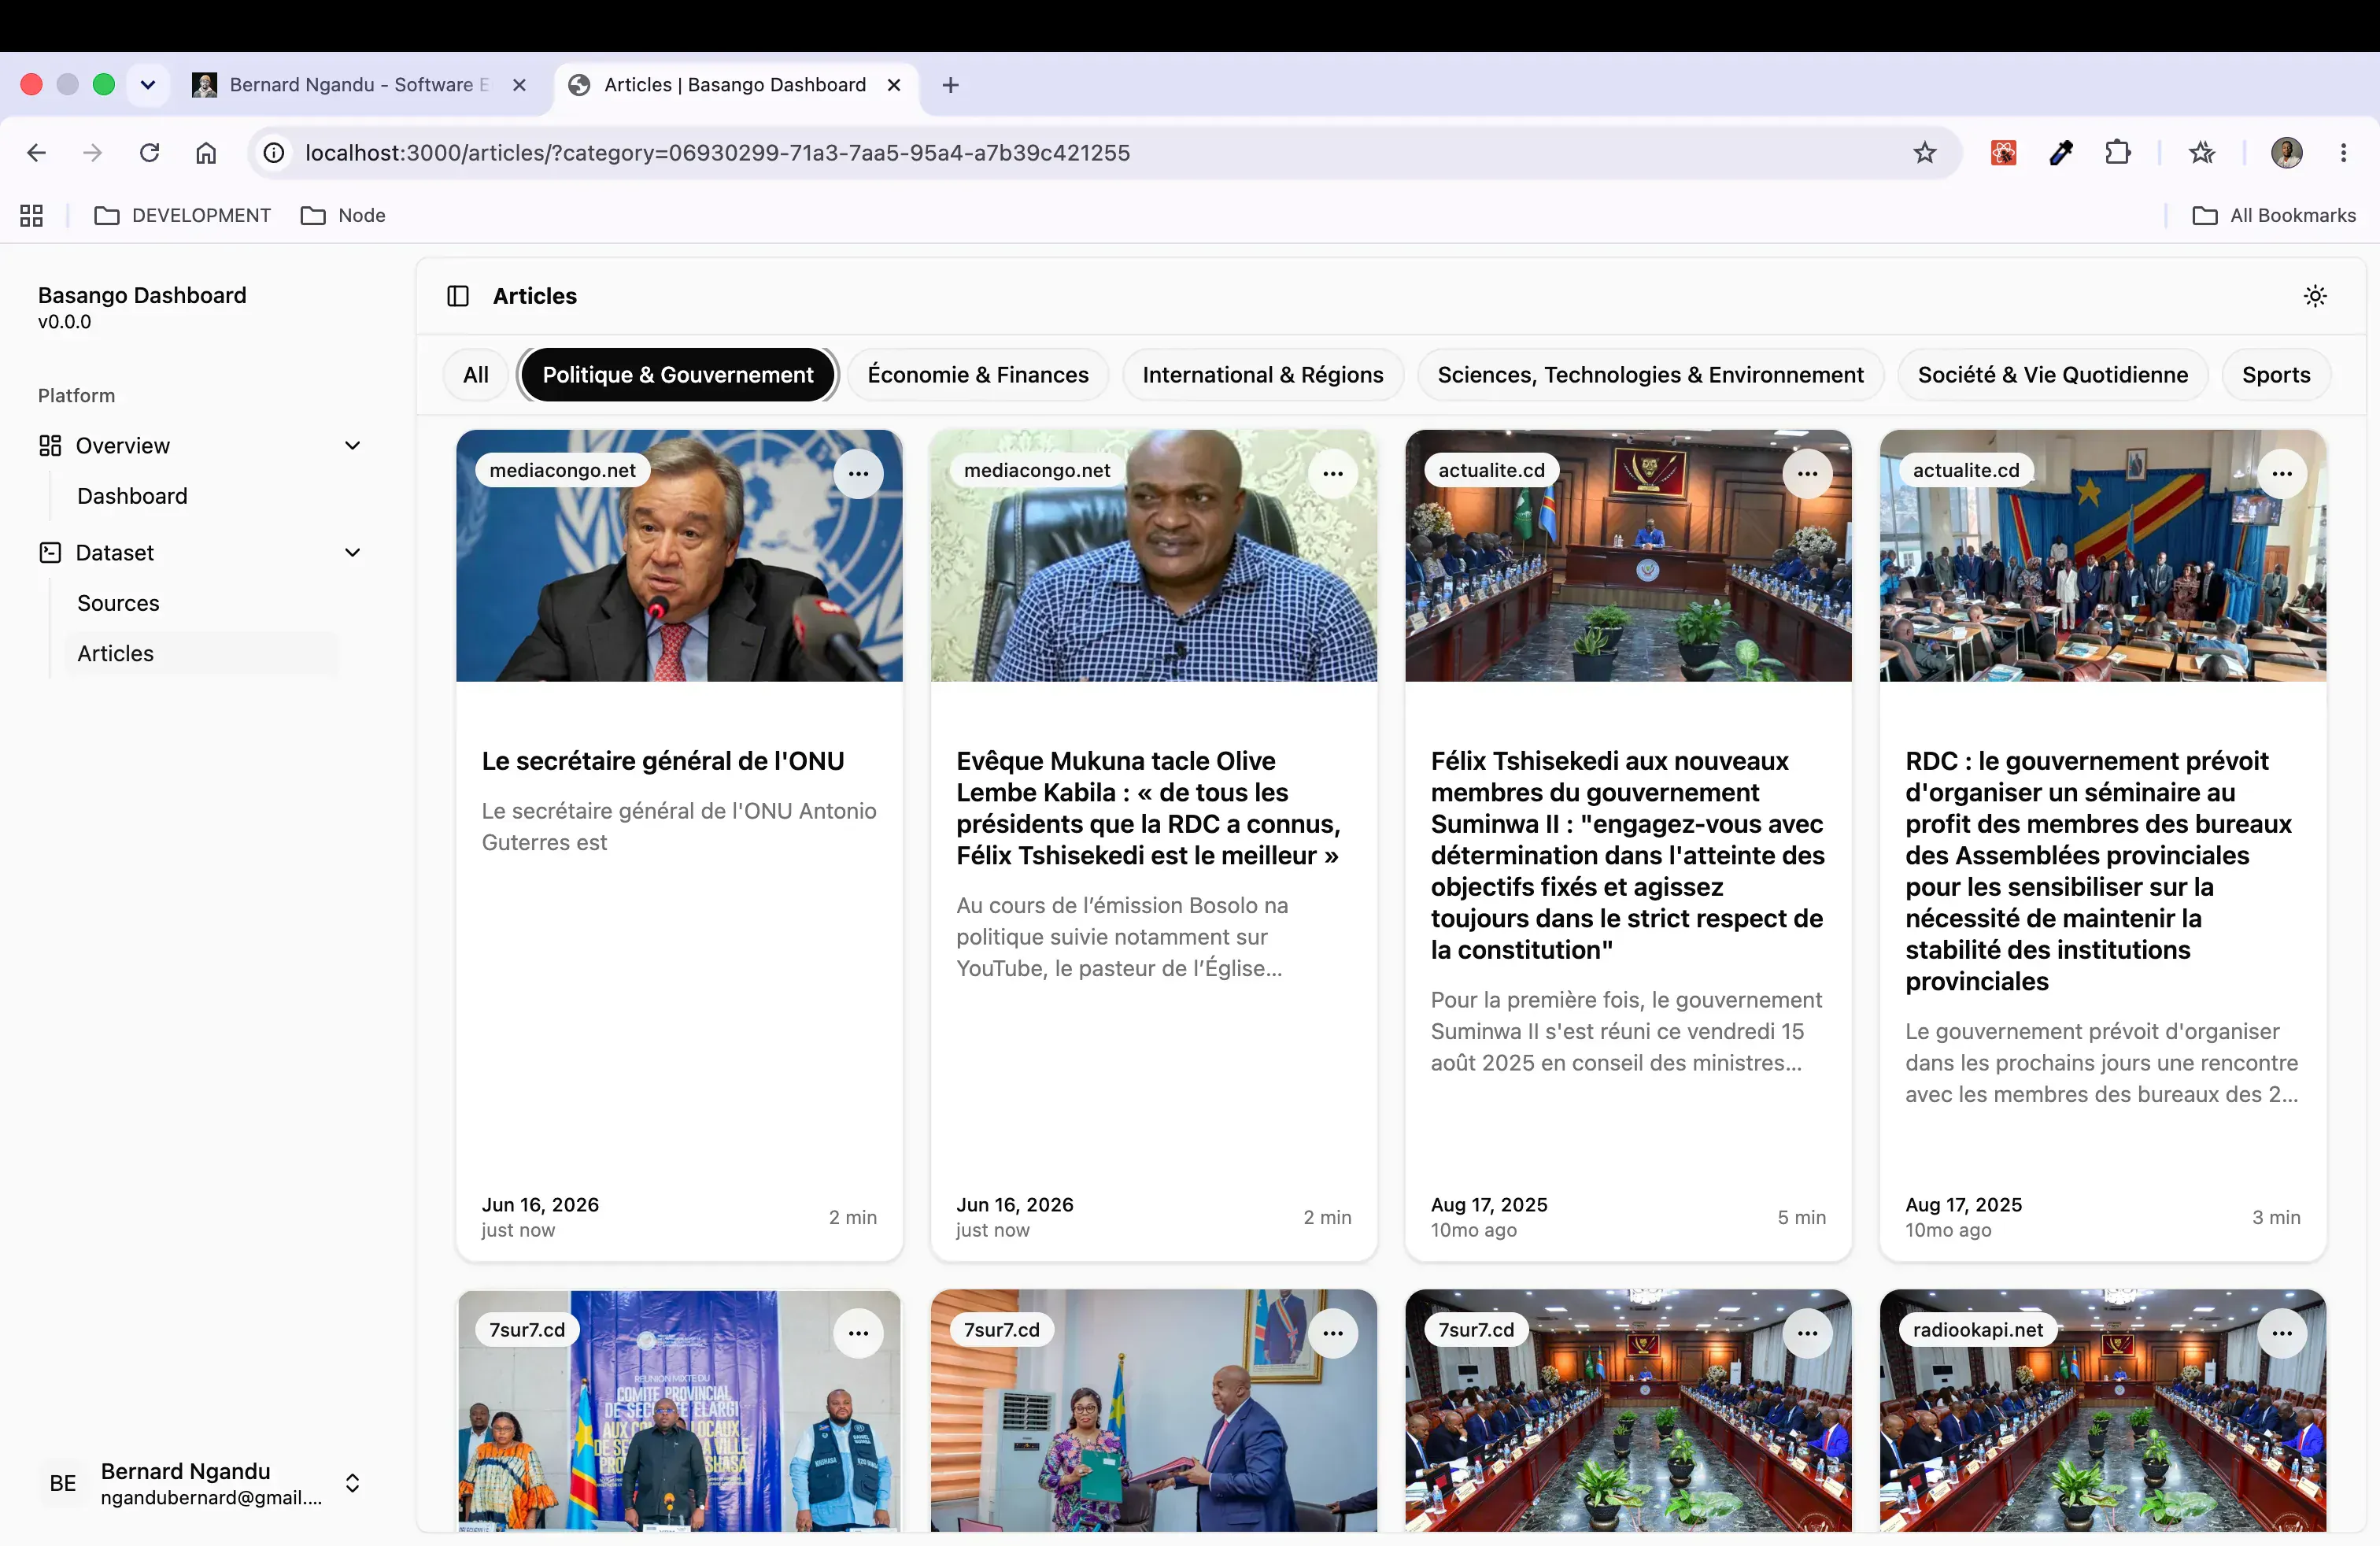Bookmark this page with star icon

(1924, 153)
